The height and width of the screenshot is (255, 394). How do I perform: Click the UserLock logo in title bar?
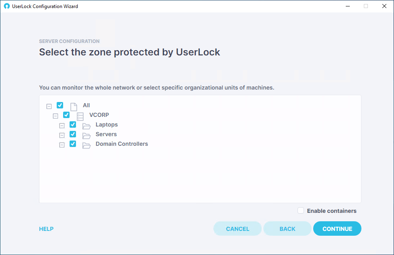(7, 6)
